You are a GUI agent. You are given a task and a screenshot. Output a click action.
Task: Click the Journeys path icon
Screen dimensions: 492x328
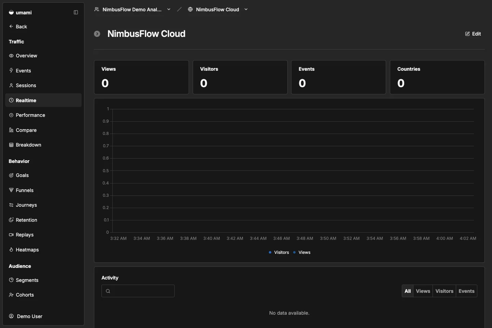tap(11, 205)
